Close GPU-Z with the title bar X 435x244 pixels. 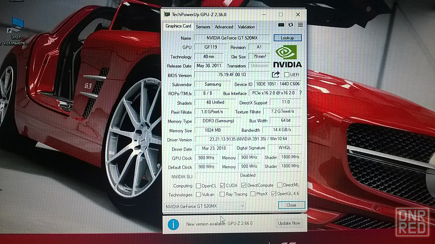tap(298, 14)
